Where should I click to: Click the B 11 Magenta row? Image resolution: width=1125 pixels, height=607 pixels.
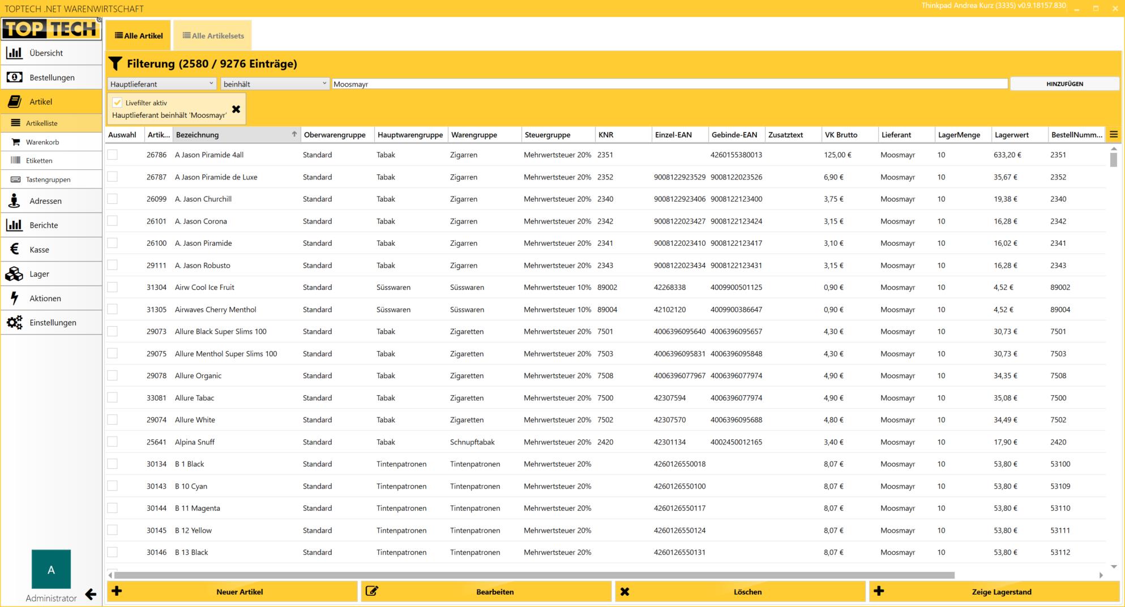coord(606,508)
